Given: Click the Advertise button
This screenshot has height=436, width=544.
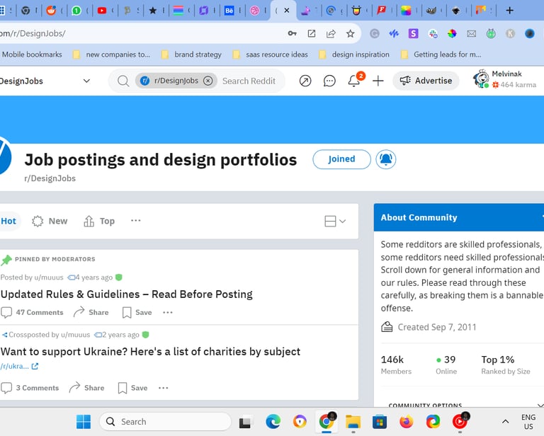Looking at the screenshot, I should coord(426,81).
